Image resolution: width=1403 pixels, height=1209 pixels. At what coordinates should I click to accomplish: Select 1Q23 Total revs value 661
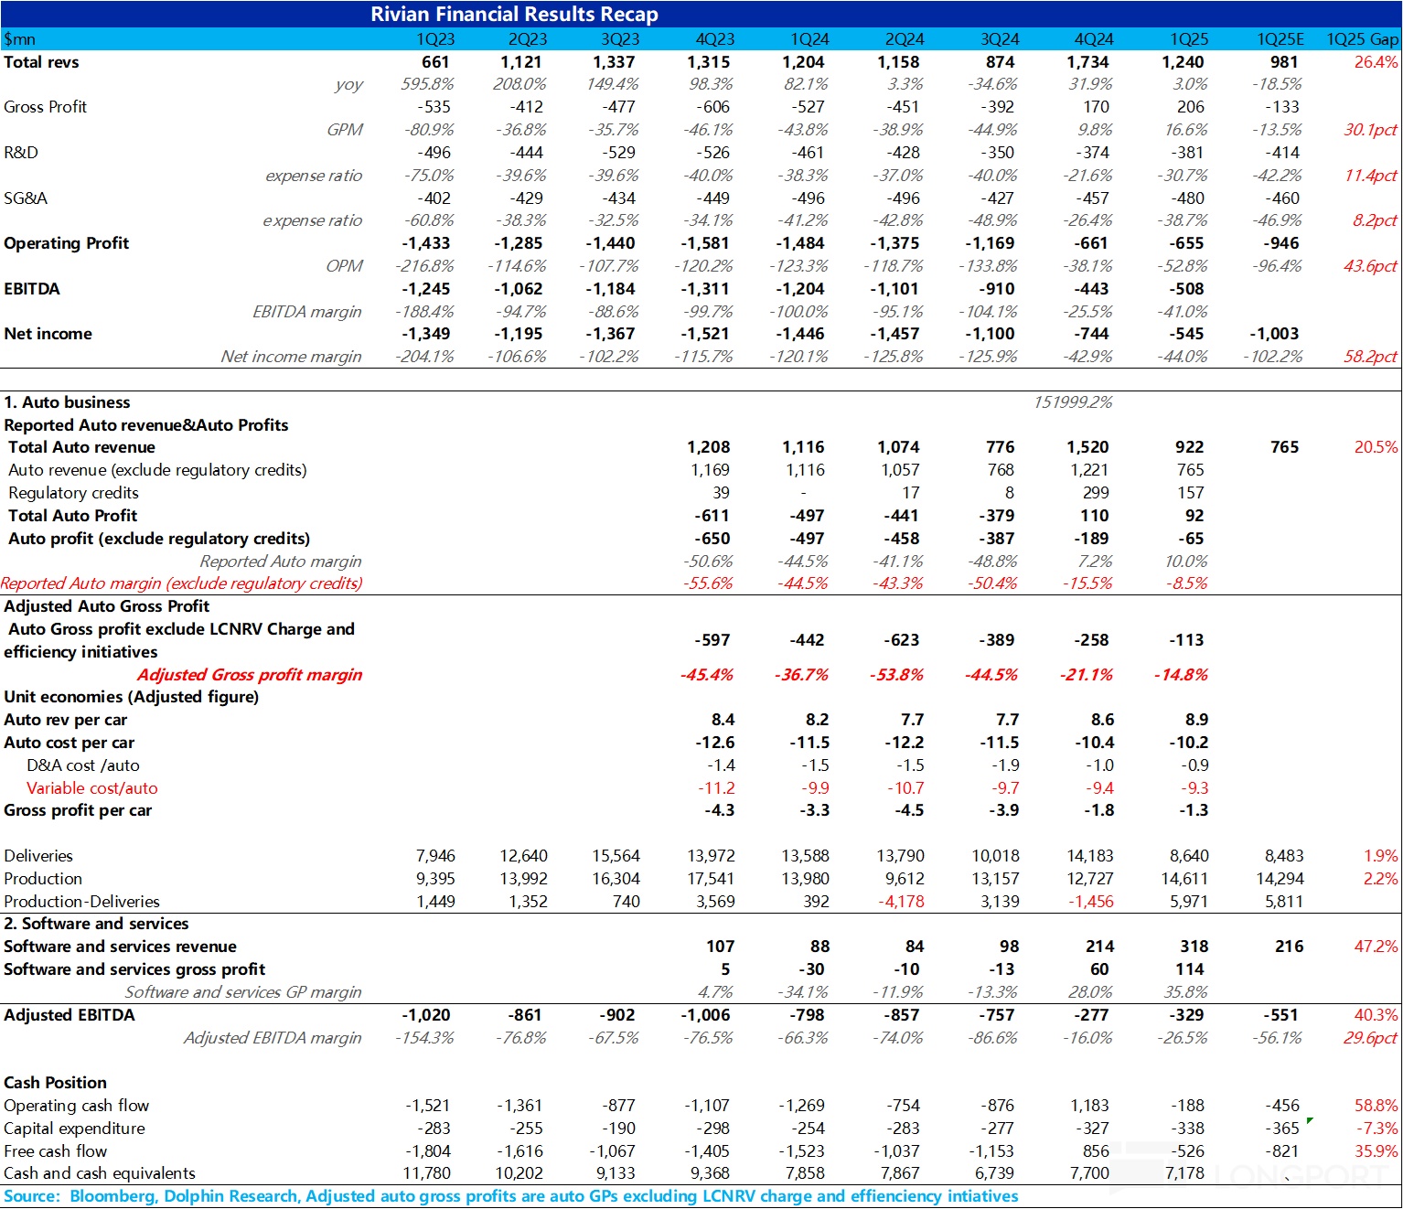(x=435, y=62)
